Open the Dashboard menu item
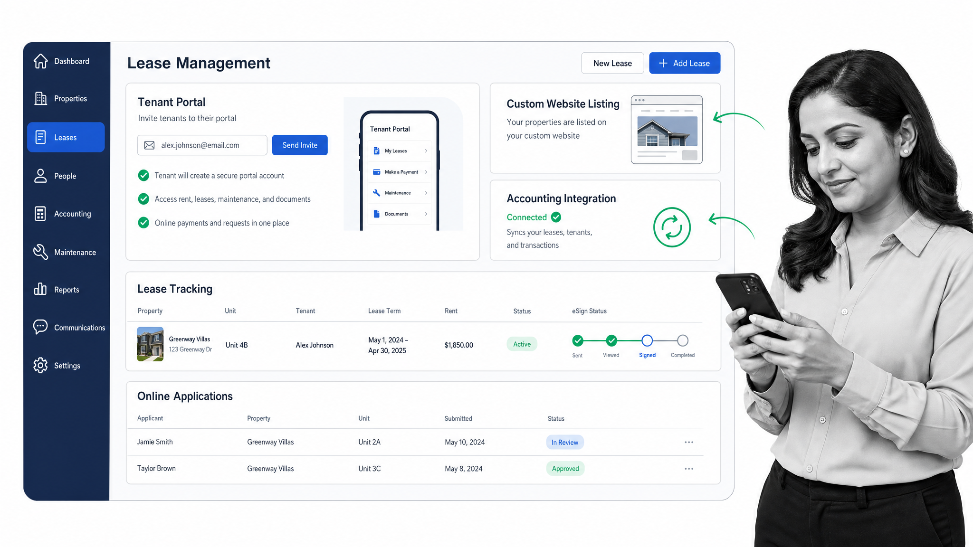This screenshot has width=973, height=547. (66, 61)
